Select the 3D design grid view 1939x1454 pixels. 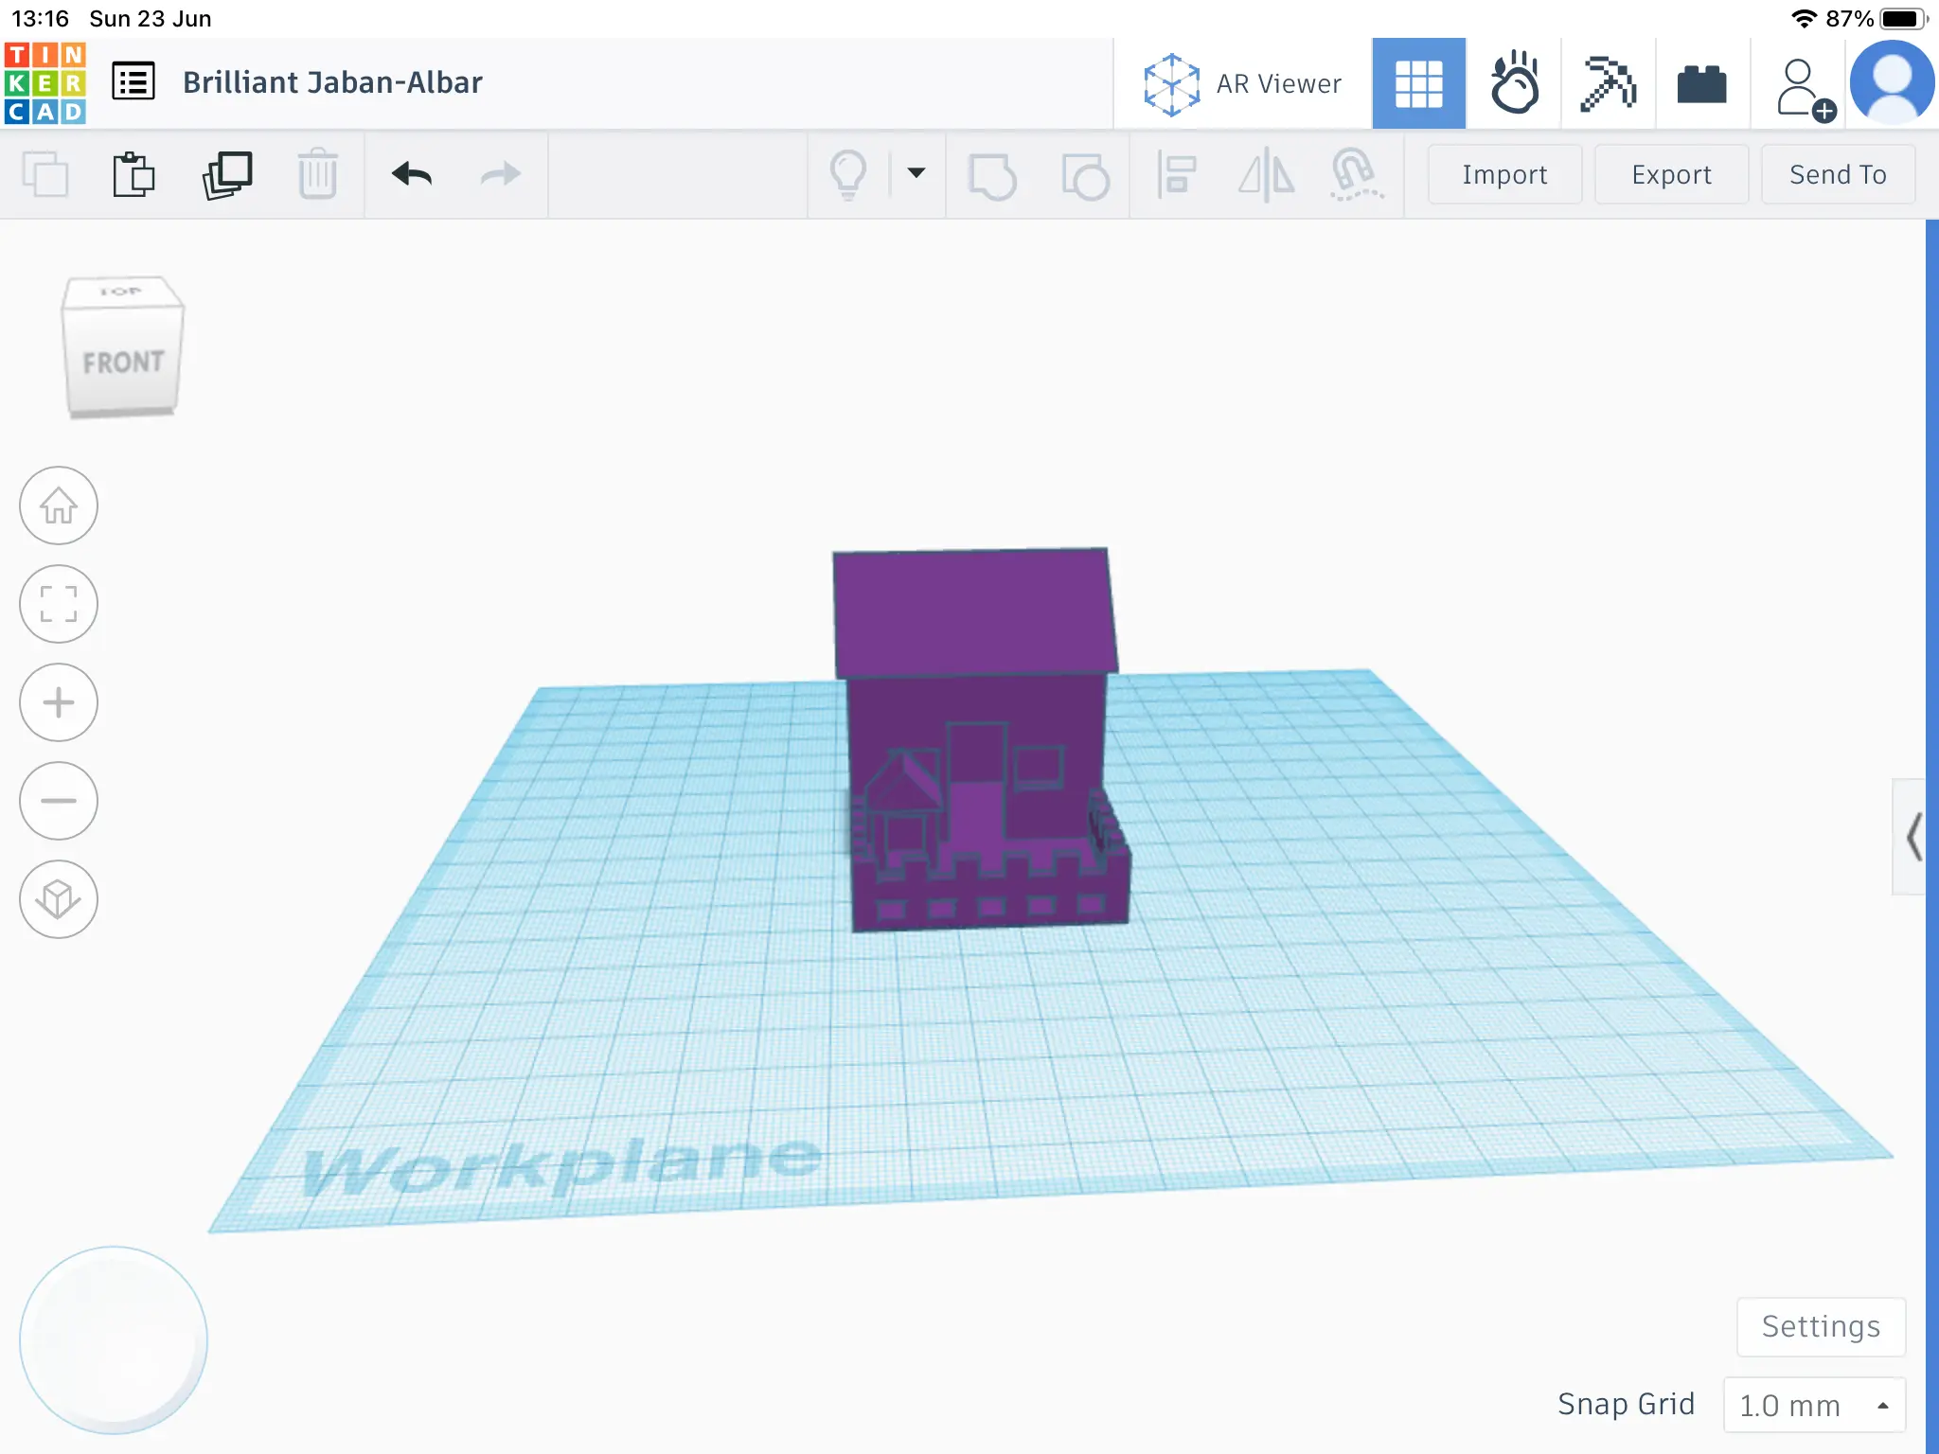1418,83
